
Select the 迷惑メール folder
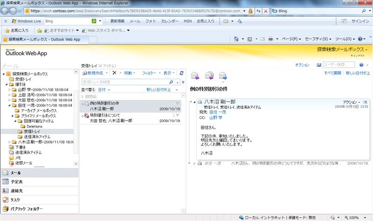(x=24, y=163)
